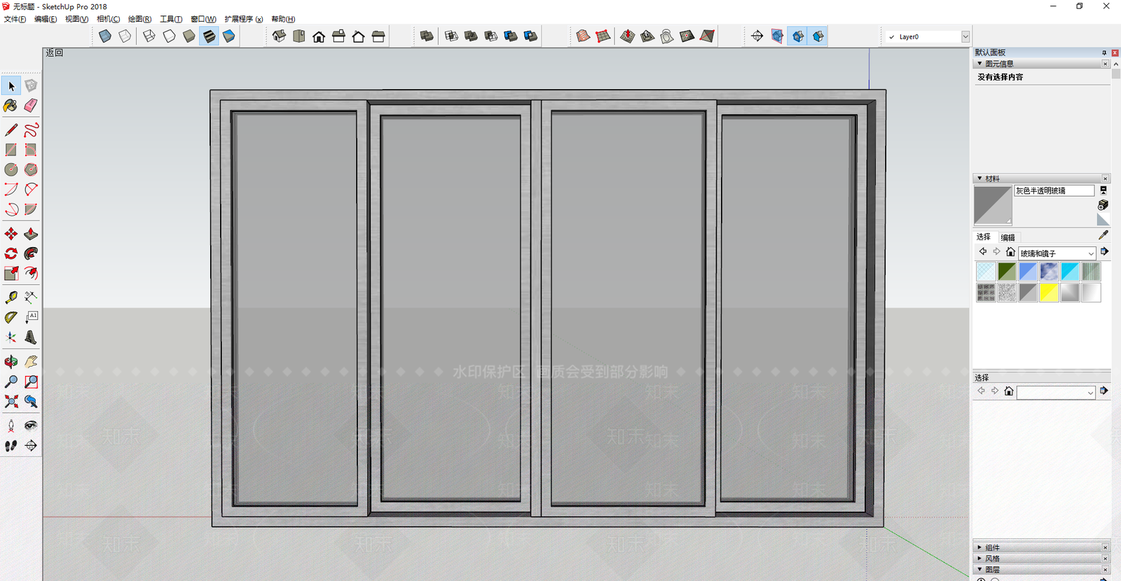Click the 返回 link in viewport
Screen dimensions: 1121x581
pos(54,52)
